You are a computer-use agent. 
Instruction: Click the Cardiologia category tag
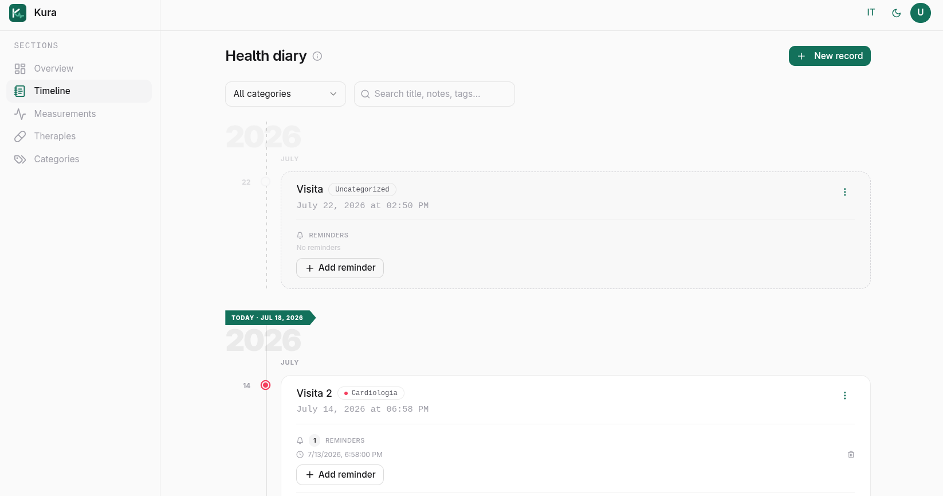click(371, 393)
